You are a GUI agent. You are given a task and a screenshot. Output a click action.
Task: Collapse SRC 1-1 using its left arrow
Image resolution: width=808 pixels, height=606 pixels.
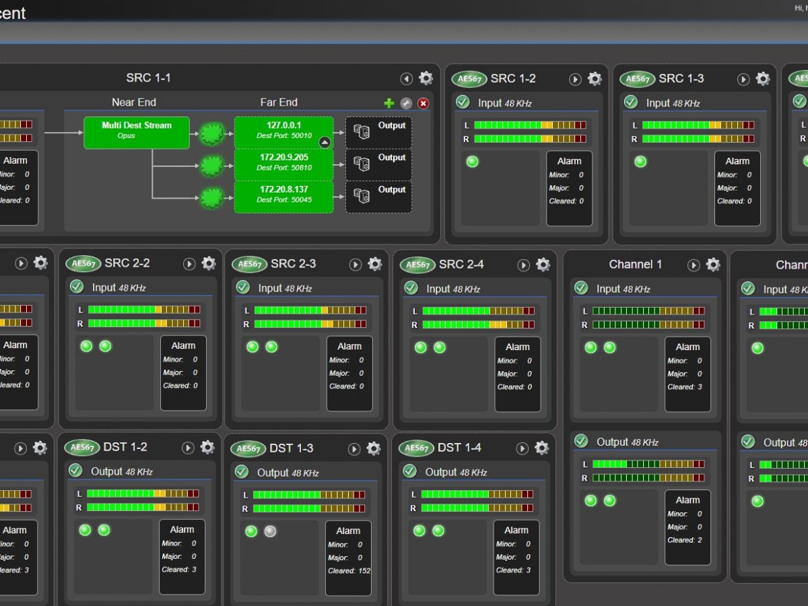point(406,78)
